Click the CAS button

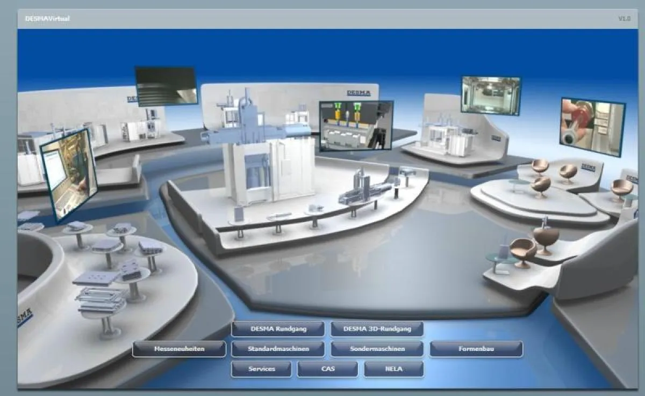[328, 369]
